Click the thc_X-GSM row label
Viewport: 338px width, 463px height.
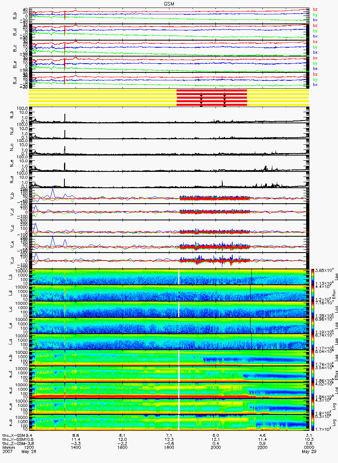(14, 435)
